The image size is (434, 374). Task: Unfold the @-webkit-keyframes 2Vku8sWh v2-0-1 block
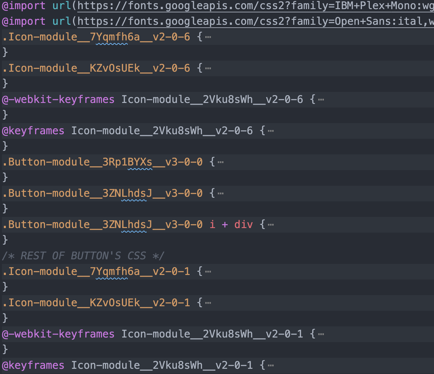coord(321,334)
